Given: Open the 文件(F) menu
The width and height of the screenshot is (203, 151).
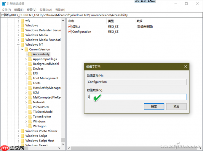Looking at the screenshot, I should pos(6,10).
